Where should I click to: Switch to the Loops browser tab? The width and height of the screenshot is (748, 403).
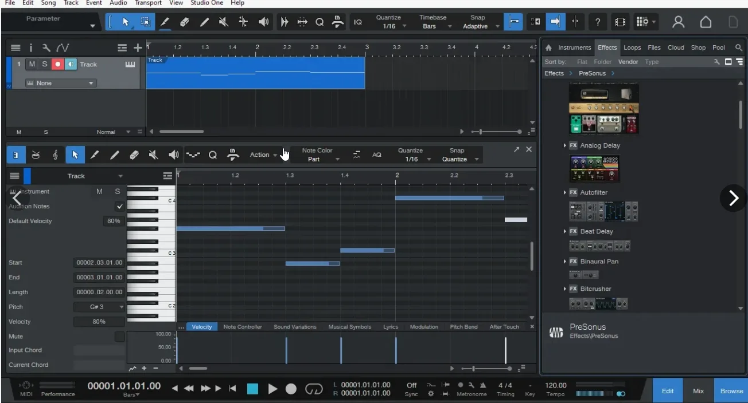click(x=632, y=48)
